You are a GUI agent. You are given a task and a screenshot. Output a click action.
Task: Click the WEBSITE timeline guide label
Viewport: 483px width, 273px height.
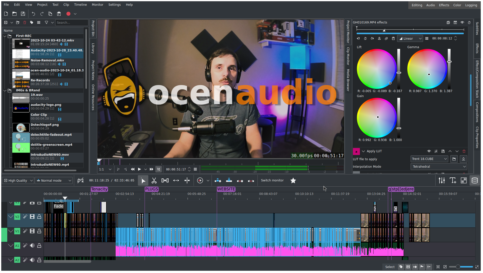click(x=226, y=189)
